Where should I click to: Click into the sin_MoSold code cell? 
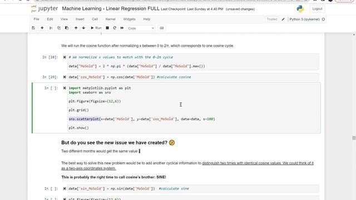pos(193,189)
